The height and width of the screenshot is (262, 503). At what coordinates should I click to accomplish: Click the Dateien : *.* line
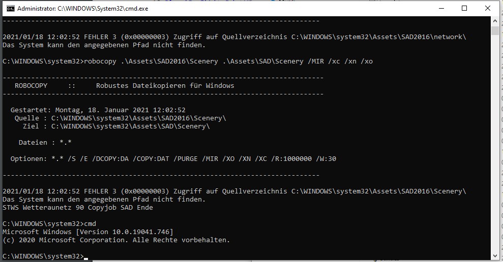point(45,143)
